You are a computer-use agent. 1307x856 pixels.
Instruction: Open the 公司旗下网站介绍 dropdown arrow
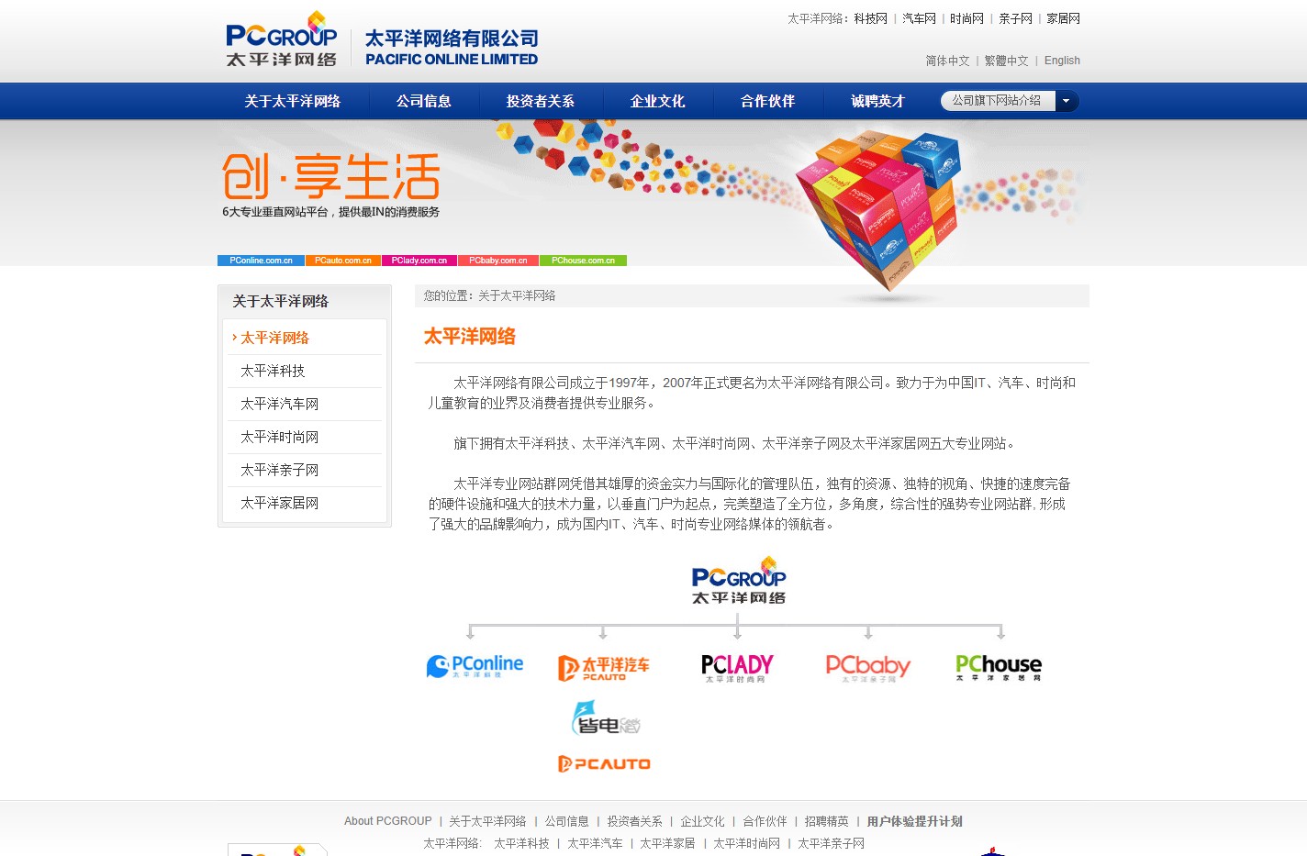coord(1067,101)
